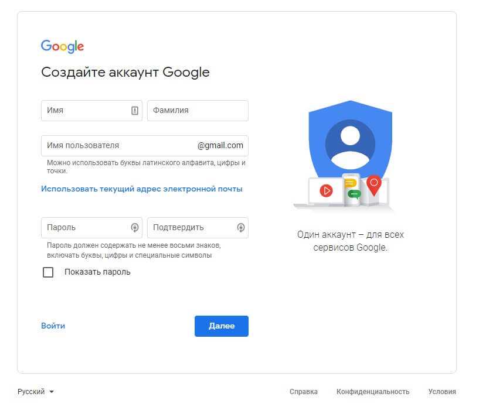The height and width of the screenshot is (407, 479).
Task: Click the contact autofill icon in Имя field
Action: pyautogui.click(x=135, y=111)
